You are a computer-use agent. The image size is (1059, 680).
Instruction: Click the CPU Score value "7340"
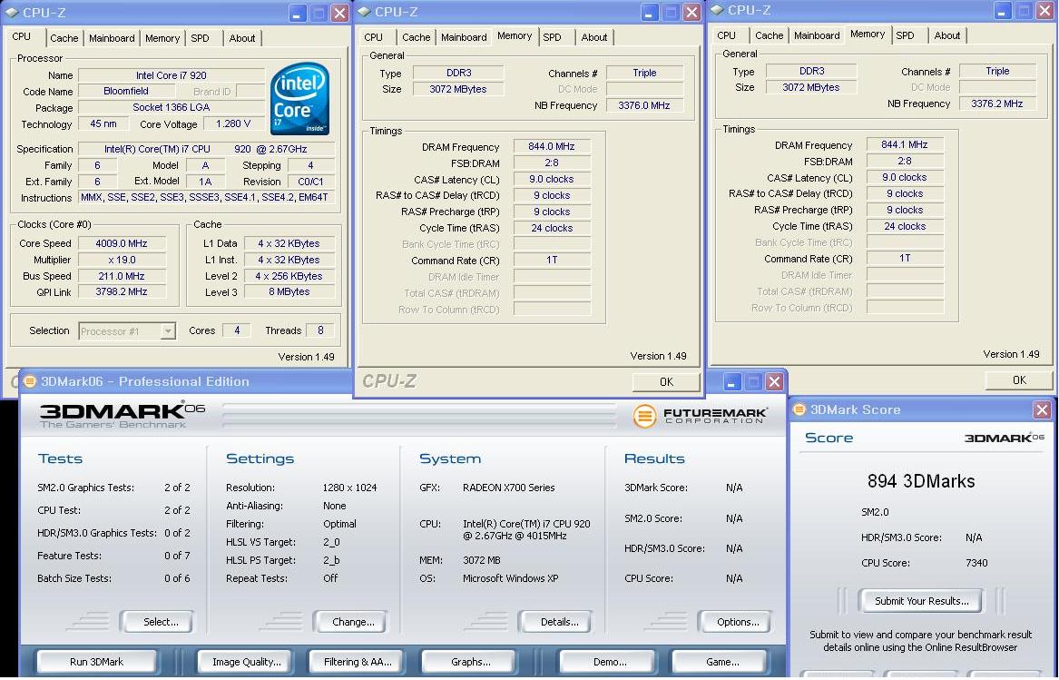pos(976,563)
